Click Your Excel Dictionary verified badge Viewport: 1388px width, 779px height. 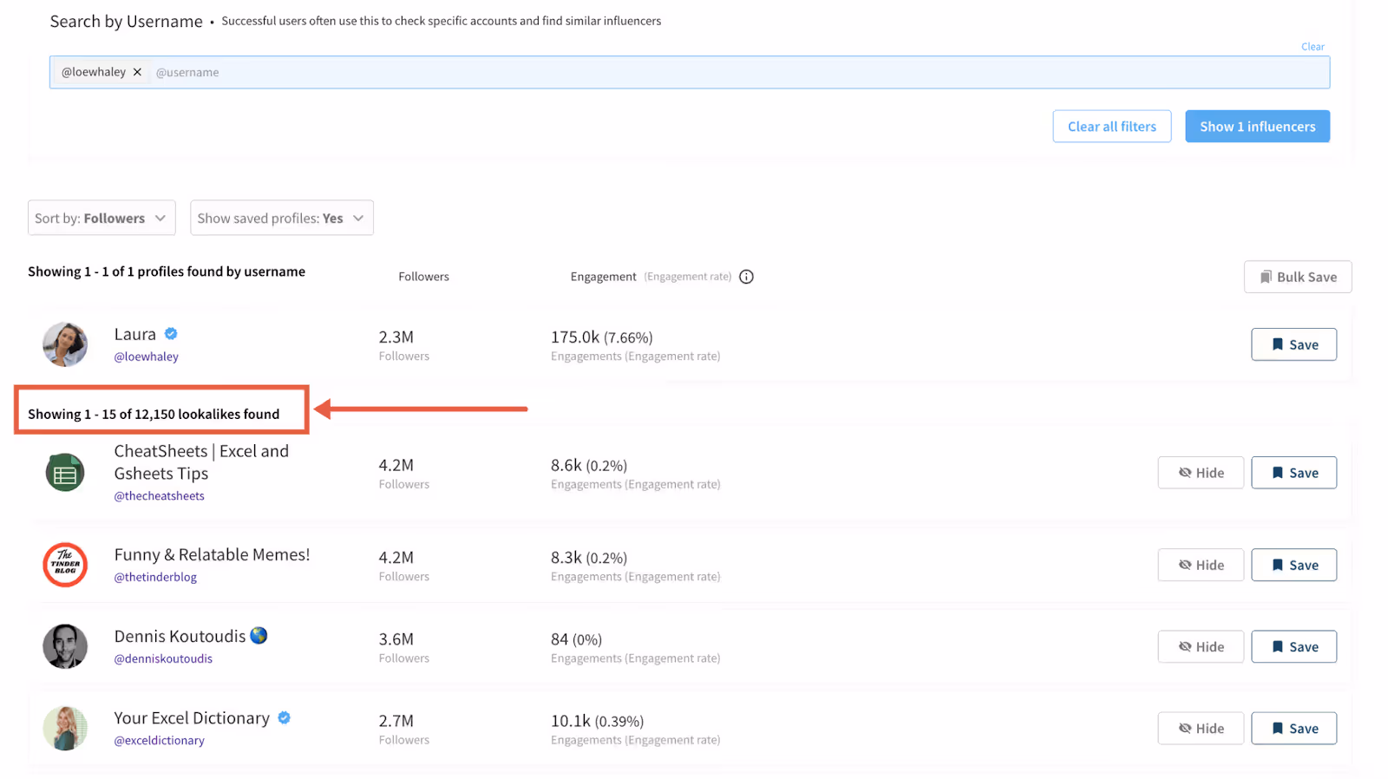284,717
